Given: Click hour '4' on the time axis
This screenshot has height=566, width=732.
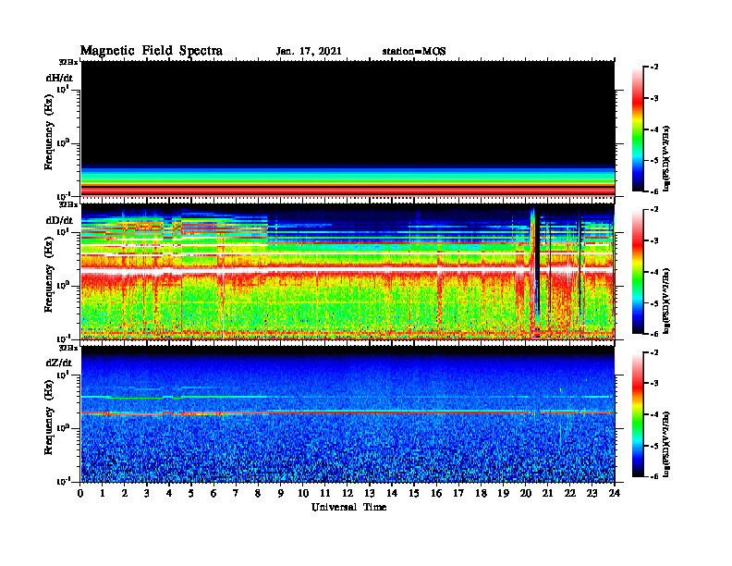Looking at the screenshot, I should pos(169,494).
